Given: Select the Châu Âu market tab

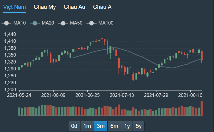Looking at the screenshot, I should click(74, 7).
